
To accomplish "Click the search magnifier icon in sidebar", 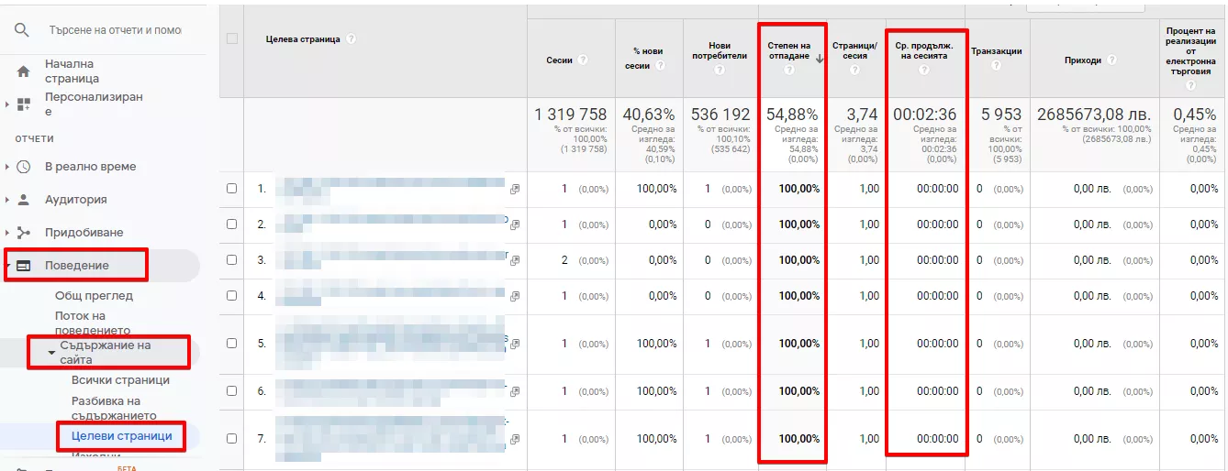I will click(22, 30).
